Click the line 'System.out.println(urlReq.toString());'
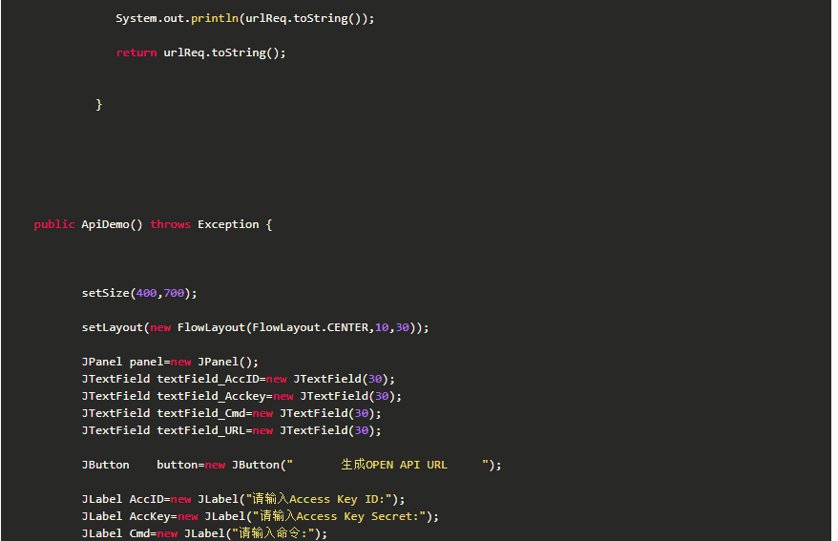838x541 pixels. click(x=244, y=19)
